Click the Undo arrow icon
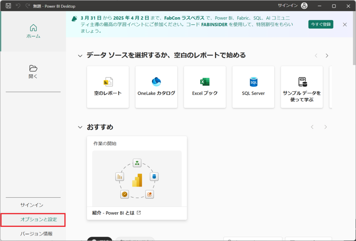This screenshot has width=356, height=241. (18, 6)
